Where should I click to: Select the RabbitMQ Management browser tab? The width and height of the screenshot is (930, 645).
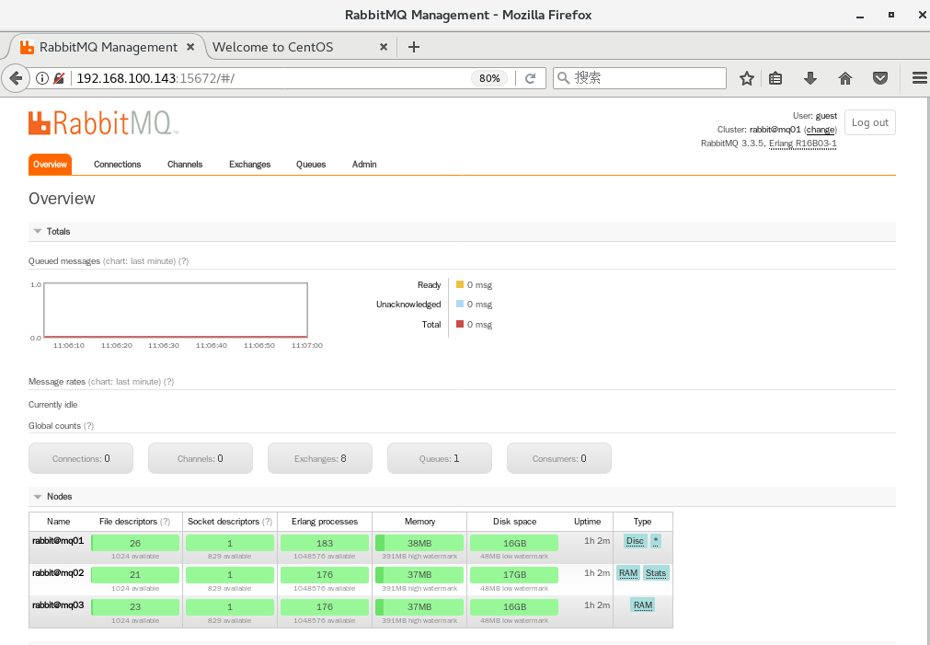[x=107, y=47]
